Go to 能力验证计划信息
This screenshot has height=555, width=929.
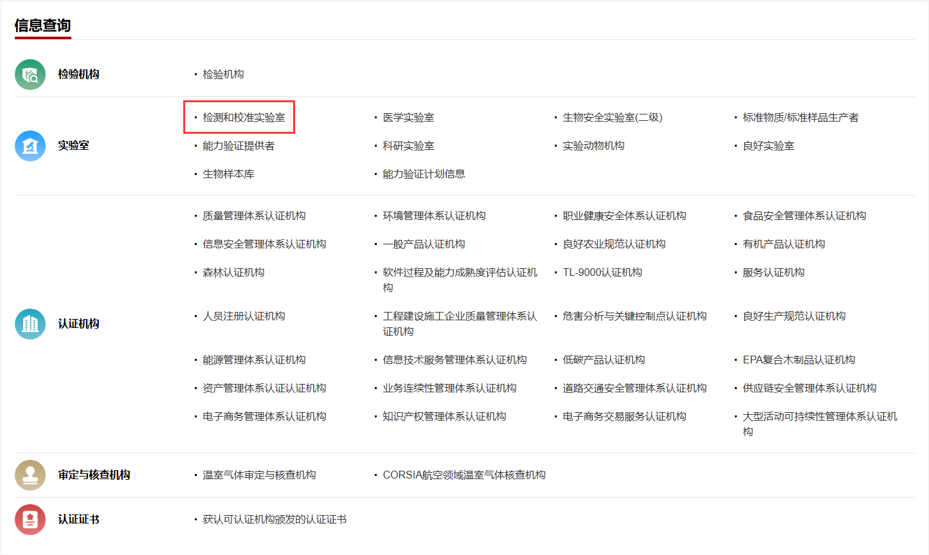pyautogui.click(x=424, y=174)
